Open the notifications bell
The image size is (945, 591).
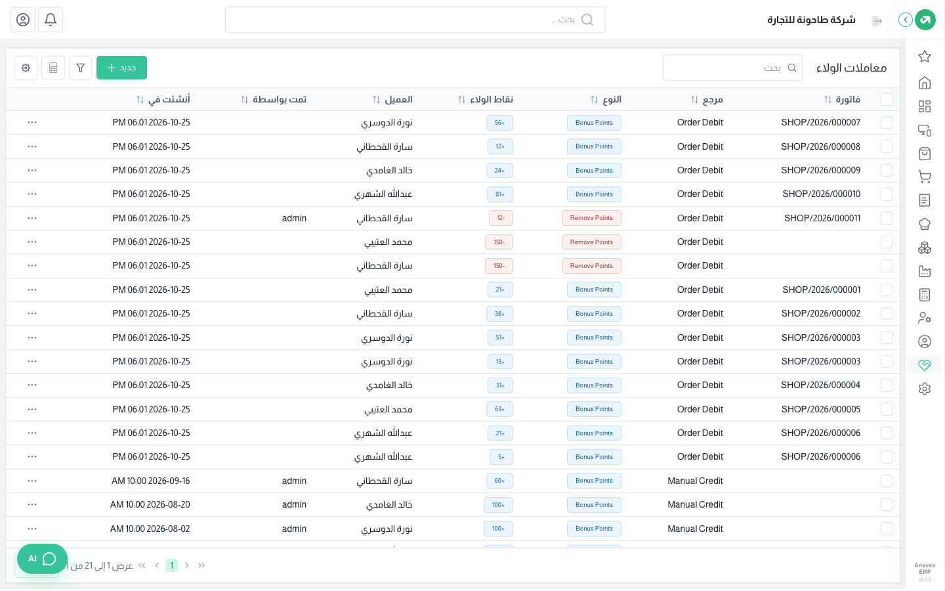tap(51, 20)
